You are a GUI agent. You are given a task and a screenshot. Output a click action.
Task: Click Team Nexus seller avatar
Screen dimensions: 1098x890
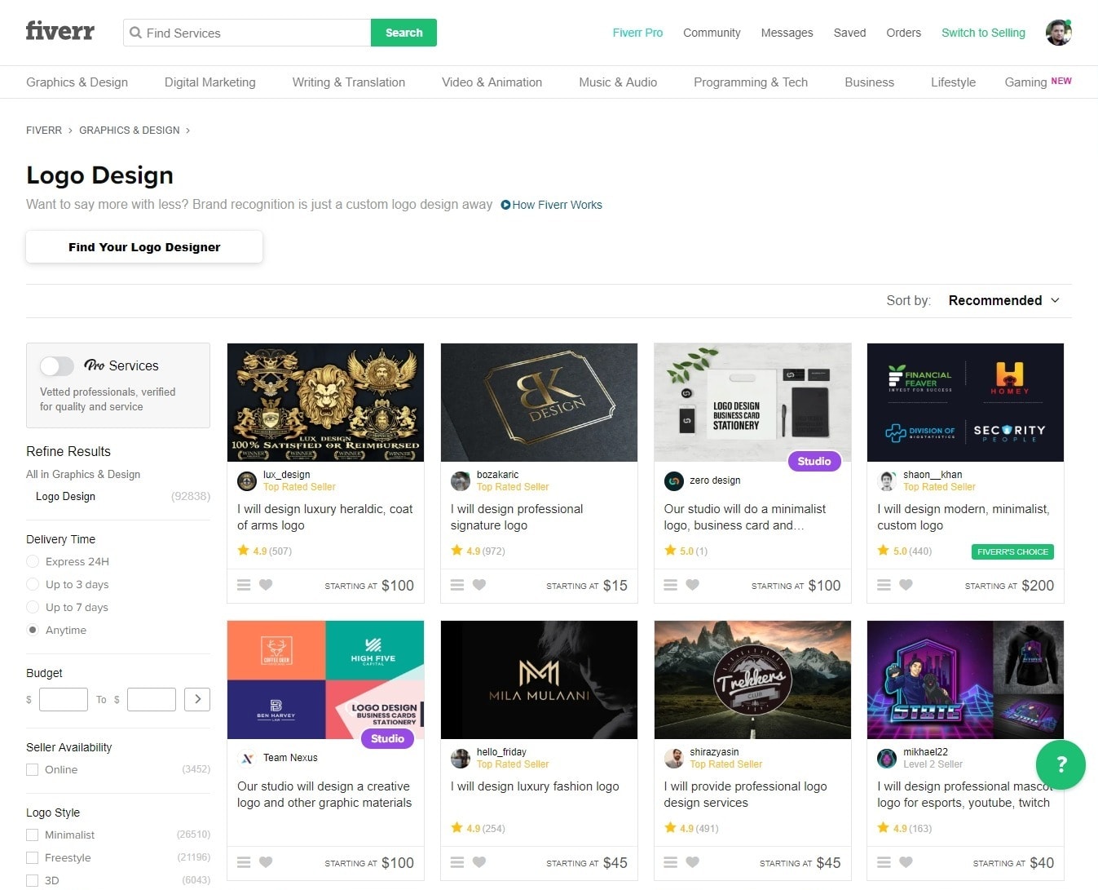tap(247, 759)
